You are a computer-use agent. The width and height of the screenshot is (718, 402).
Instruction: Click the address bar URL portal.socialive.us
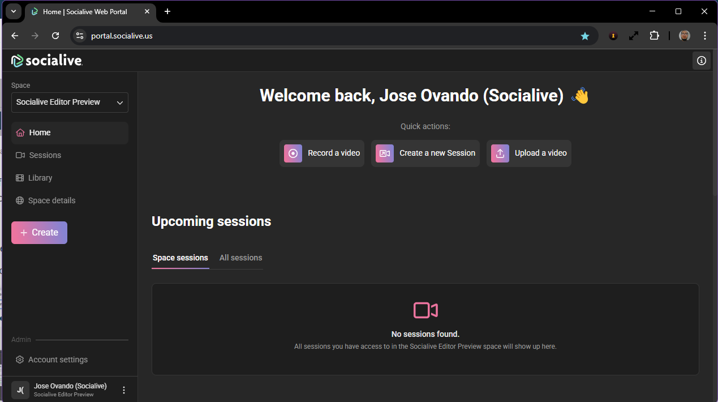(122, 36)
